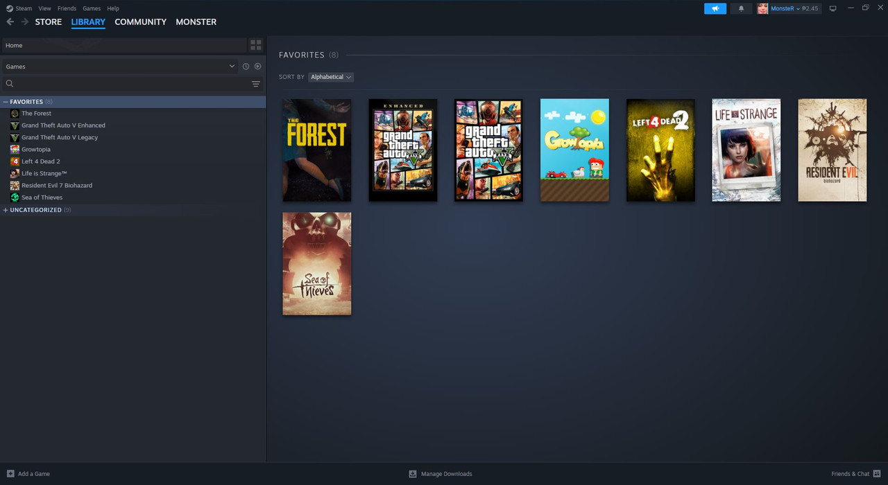Select The Forest cover art
The width and height of the screenshot is (888, 485).
317,150
